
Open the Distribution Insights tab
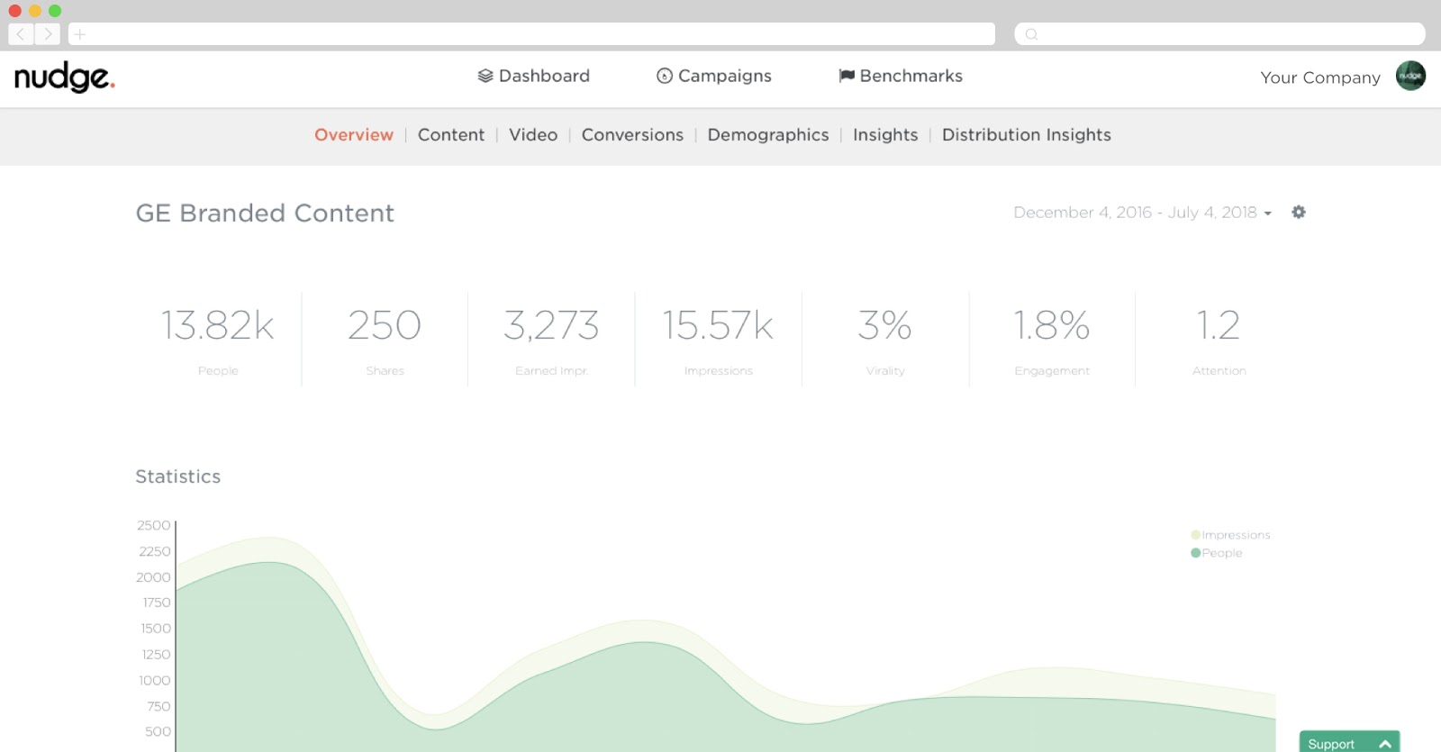[x=1026, y=134]
